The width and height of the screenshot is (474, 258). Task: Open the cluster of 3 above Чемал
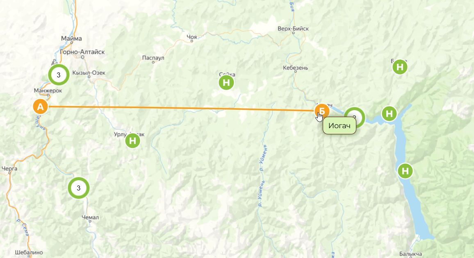[79, 188]
